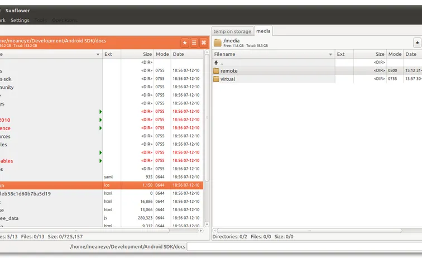Select the 'media' tab

(263, 31)
